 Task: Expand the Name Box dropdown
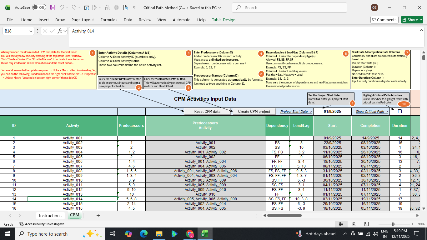tap(31, 31)
